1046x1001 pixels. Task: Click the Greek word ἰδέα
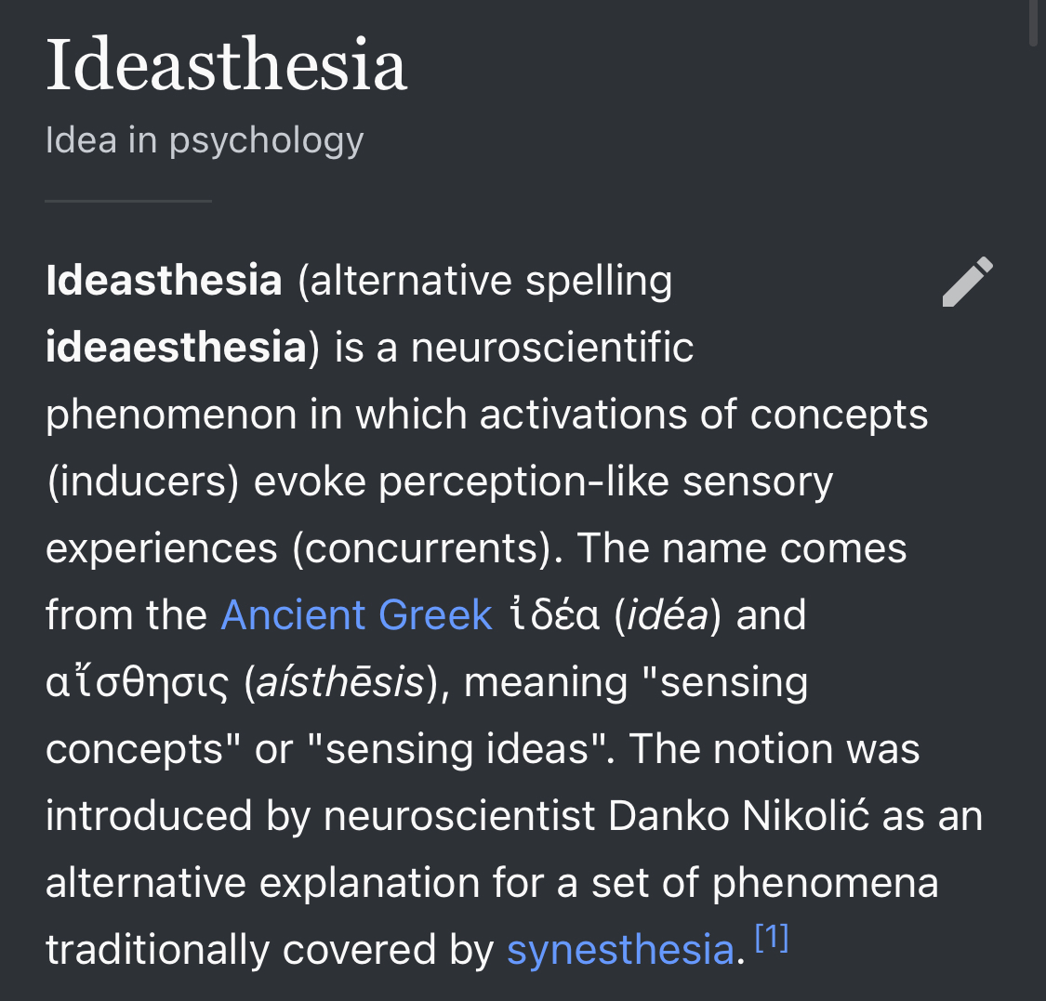click(555, 615)
